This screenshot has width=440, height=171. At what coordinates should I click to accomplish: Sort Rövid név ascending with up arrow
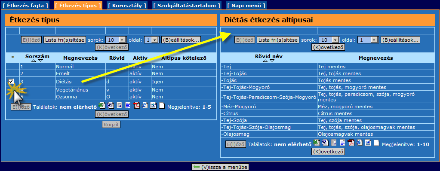[265, 61]
